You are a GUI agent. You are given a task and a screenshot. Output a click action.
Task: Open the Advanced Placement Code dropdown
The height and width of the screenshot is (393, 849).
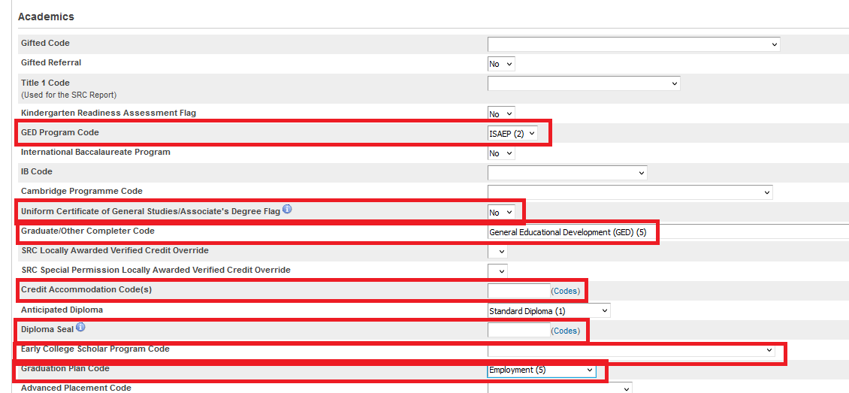point(560,388)
